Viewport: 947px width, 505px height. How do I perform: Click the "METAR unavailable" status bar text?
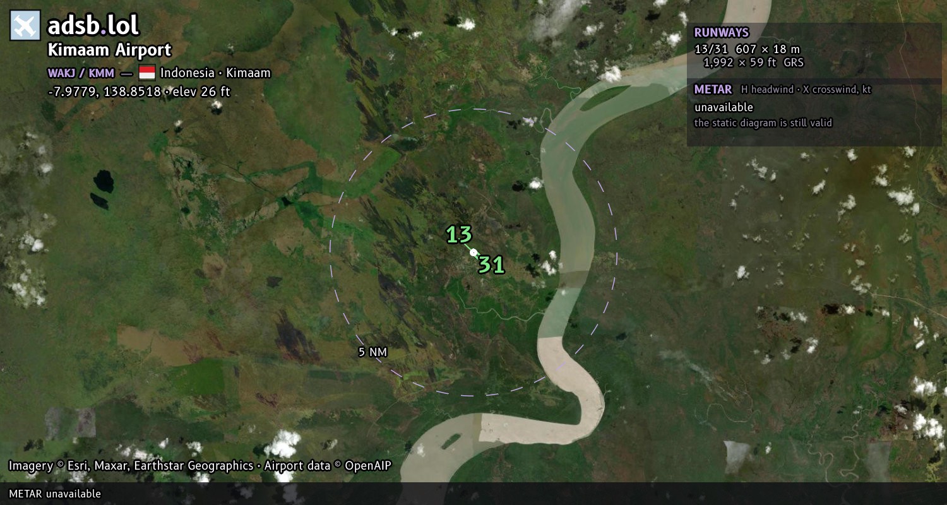click(x=55, y=494)
